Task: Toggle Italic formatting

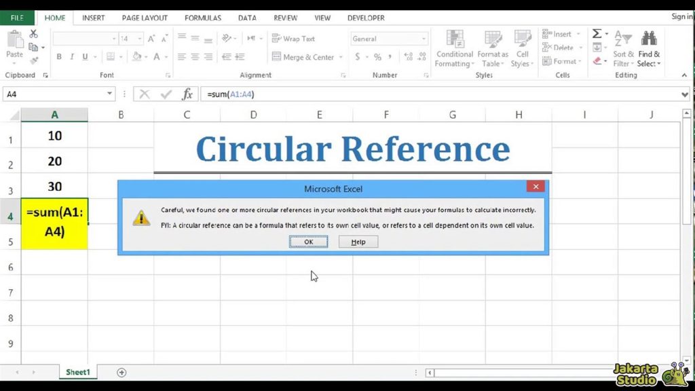Action: pyautogui.click(x=72, y=57)
